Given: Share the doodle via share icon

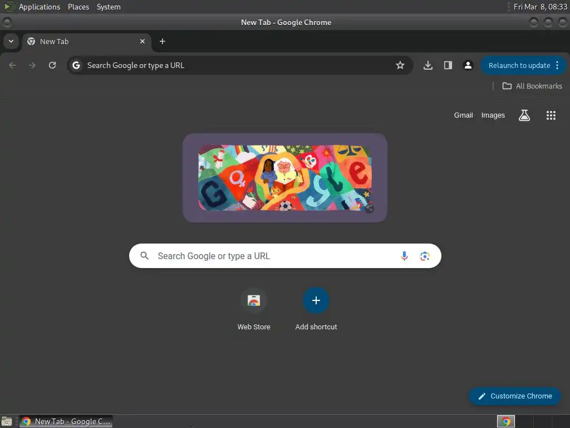Looking at the screenshot, I should click(369, 208).
